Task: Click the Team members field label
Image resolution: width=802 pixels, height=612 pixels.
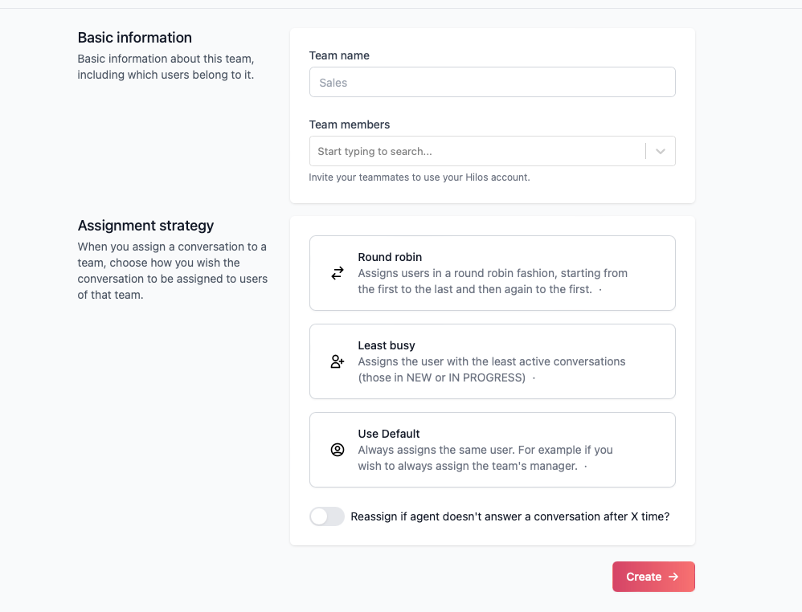Action: click(350, 124)
